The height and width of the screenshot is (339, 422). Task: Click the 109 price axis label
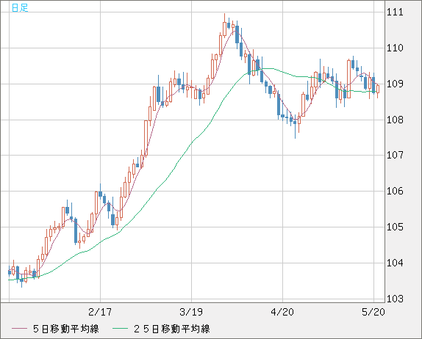coord(395,84)
